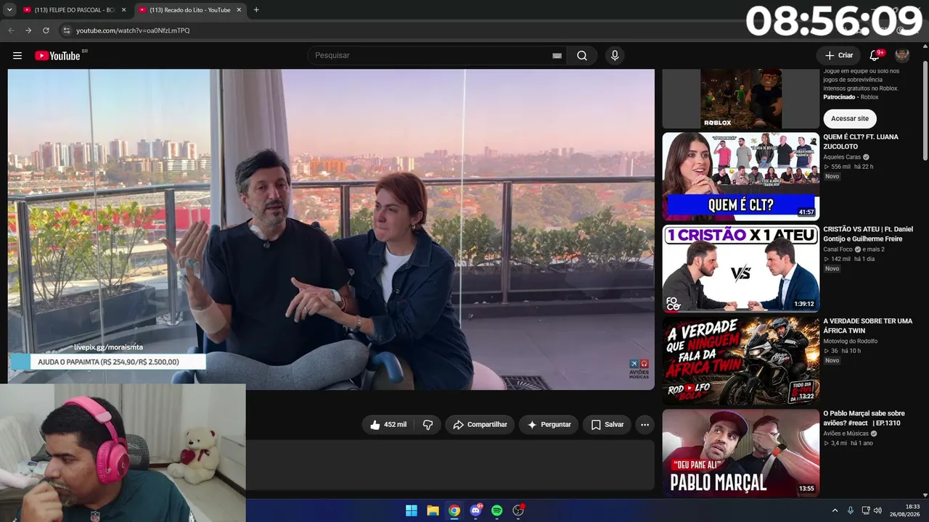Open File Explorer from the taskbar

[x=433, y=510]
